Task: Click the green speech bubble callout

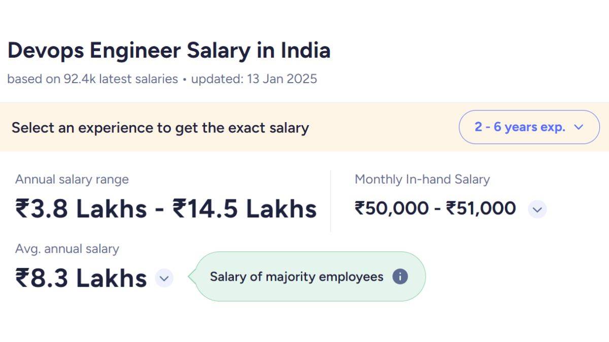Action: tap(310, 277)
